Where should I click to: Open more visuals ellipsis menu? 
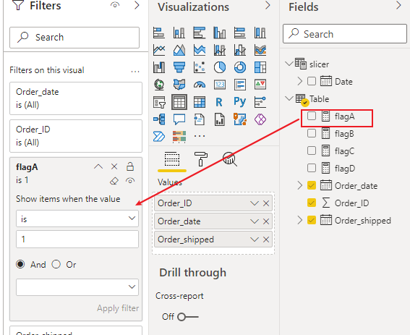[x=200, y=136]
